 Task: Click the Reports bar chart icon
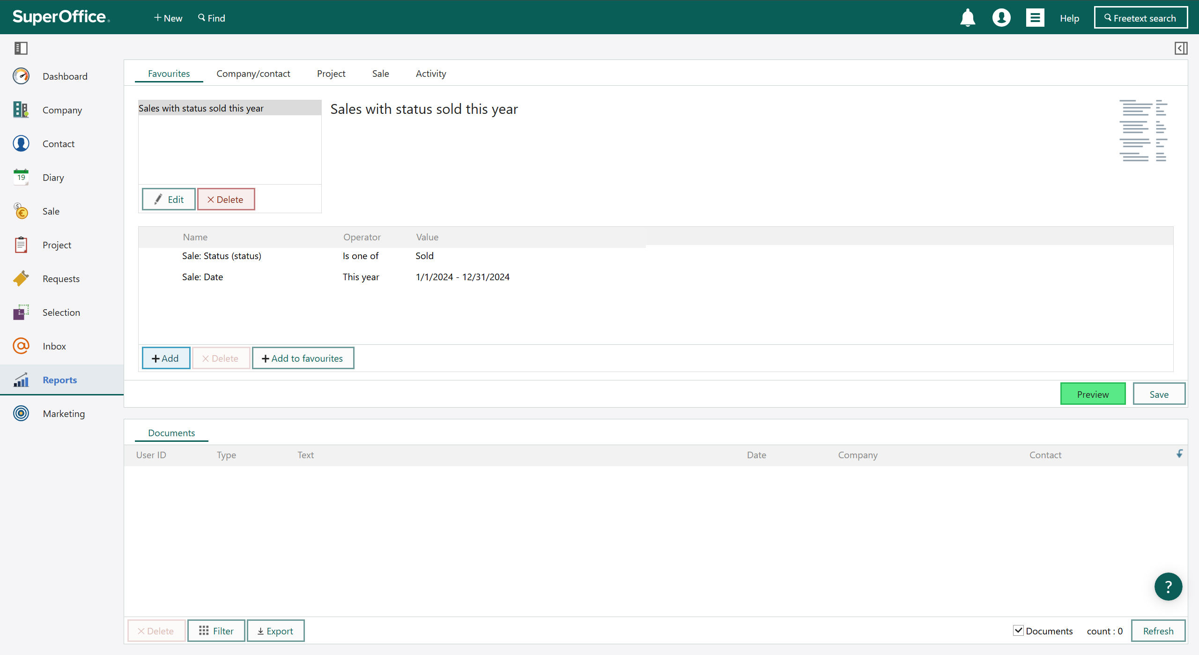tap(21, 380)
